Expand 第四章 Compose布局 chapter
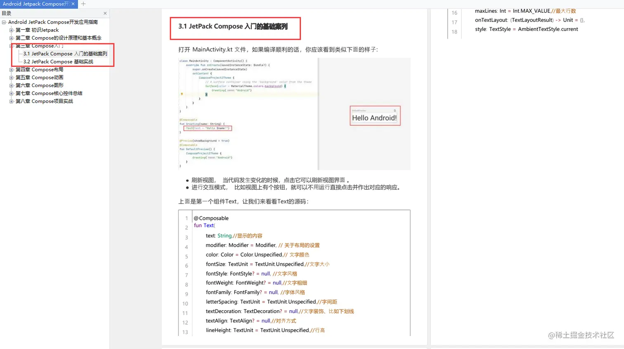624x349 pixels. (x=12, y=69)
